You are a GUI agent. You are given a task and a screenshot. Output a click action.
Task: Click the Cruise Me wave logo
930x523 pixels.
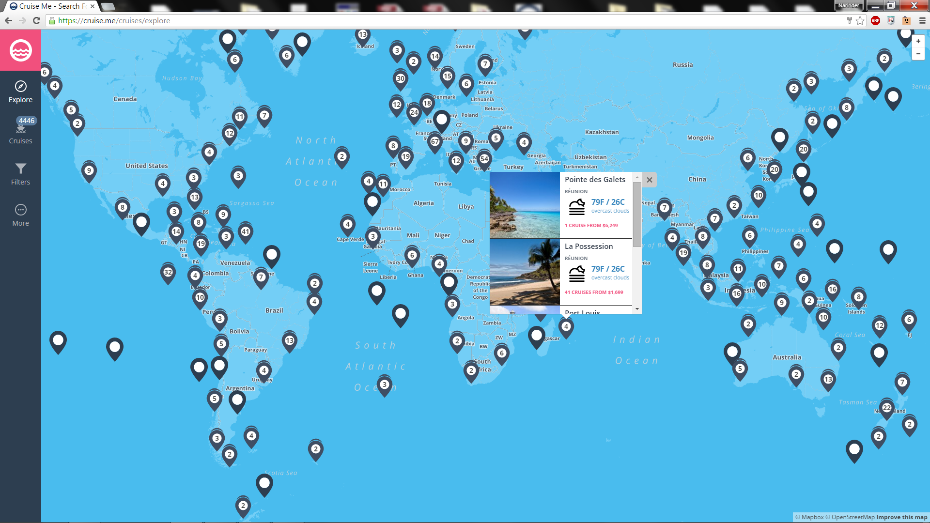pos(20,50)
